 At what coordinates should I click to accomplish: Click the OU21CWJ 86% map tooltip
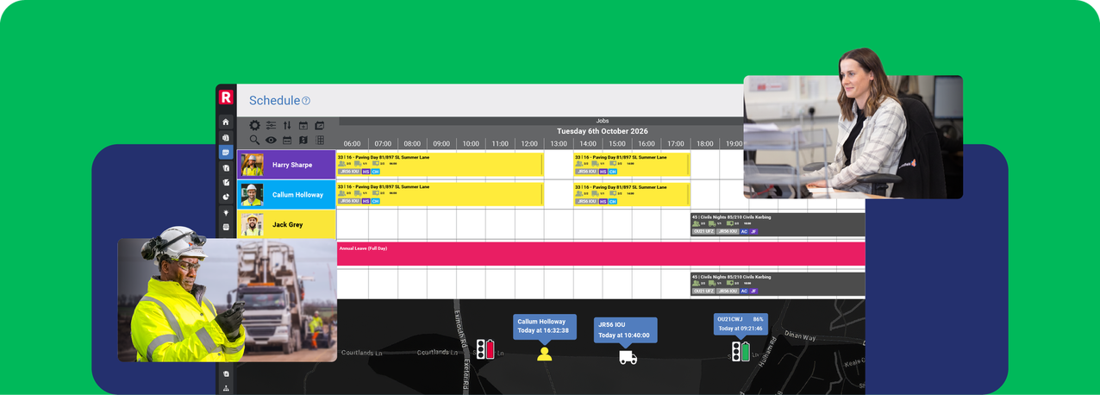click(741, 323)
